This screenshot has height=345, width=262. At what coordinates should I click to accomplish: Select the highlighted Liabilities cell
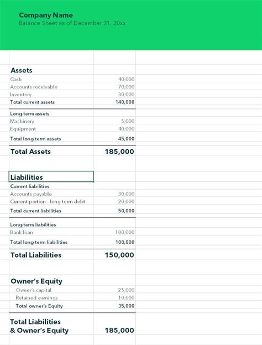click(51, 176)
